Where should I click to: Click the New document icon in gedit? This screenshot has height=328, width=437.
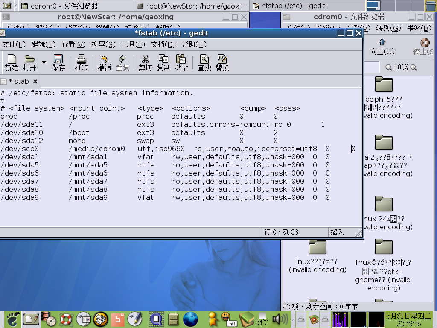point(12,62)
